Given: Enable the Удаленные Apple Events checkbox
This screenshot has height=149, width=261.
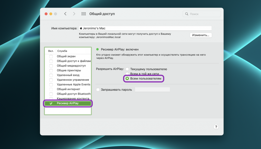Looking at the screenshot, I should click(x=51, y=85).
